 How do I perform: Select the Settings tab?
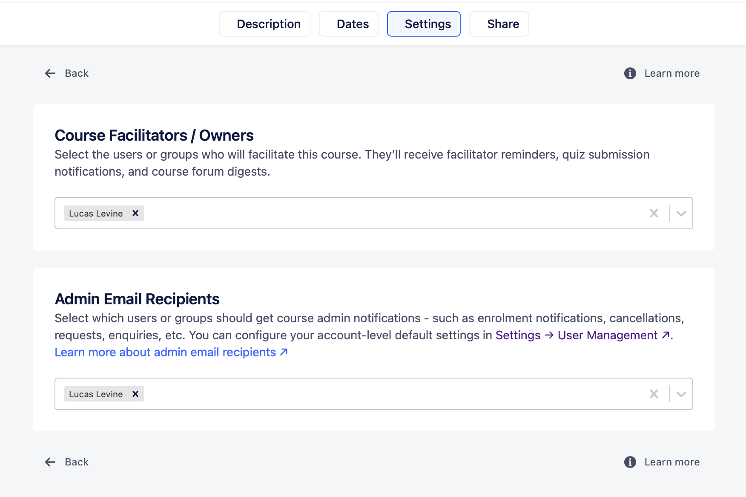[x=424, y=24]
